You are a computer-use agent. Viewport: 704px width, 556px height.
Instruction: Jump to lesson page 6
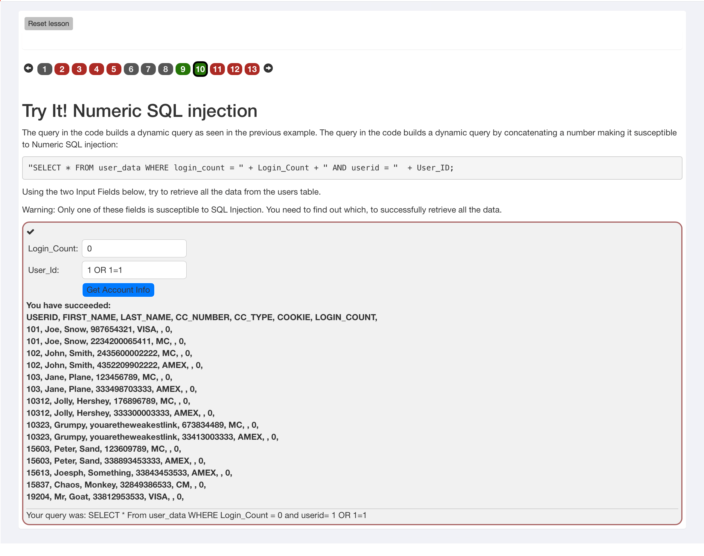pos(131,69)
